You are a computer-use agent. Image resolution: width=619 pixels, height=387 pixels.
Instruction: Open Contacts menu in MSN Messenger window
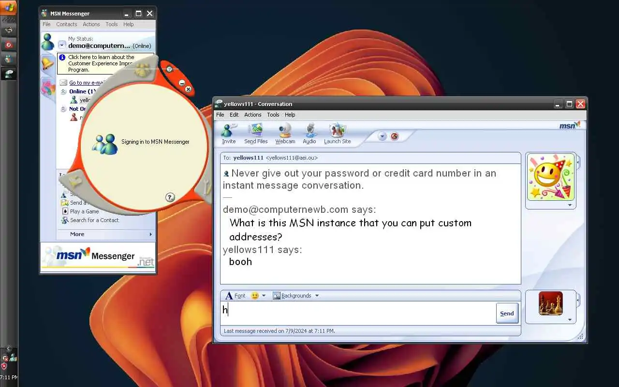pos(66,24)
